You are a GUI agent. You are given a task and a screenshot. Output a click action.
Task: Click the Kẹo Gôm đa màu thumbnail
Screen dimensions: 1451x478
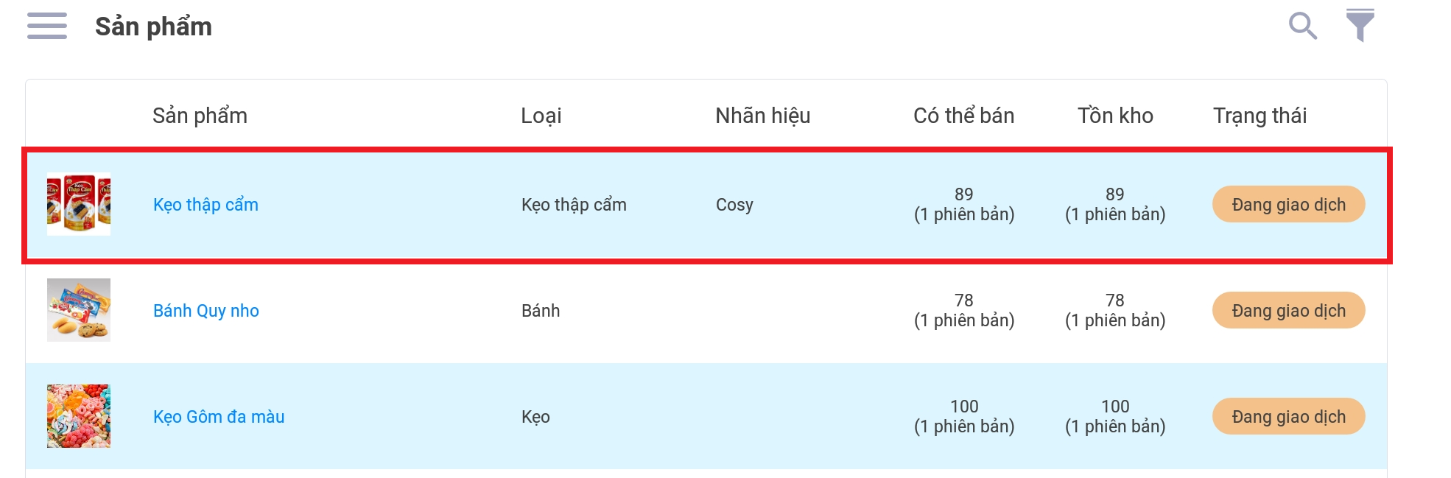tap(79, 416)
